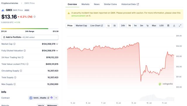Select the 1y time range
This screenshot has width=187, height=106.
click(148, 25)
